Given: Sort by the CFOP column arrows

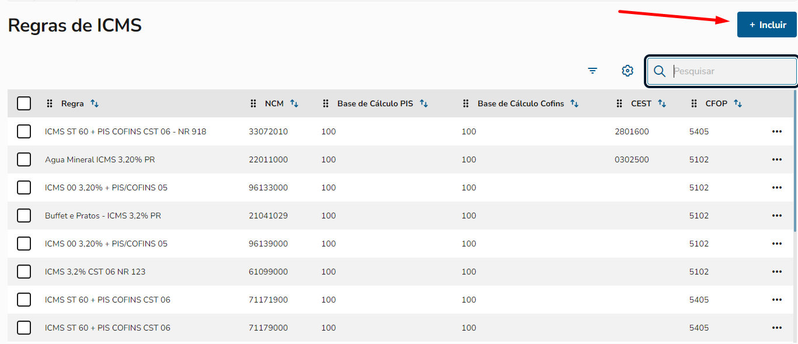Looking at the screenshot, I should pos(738,103).
